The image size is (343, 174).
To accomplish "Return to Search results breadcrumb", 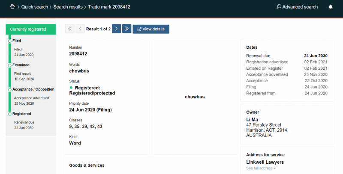I will coord(68,7).
